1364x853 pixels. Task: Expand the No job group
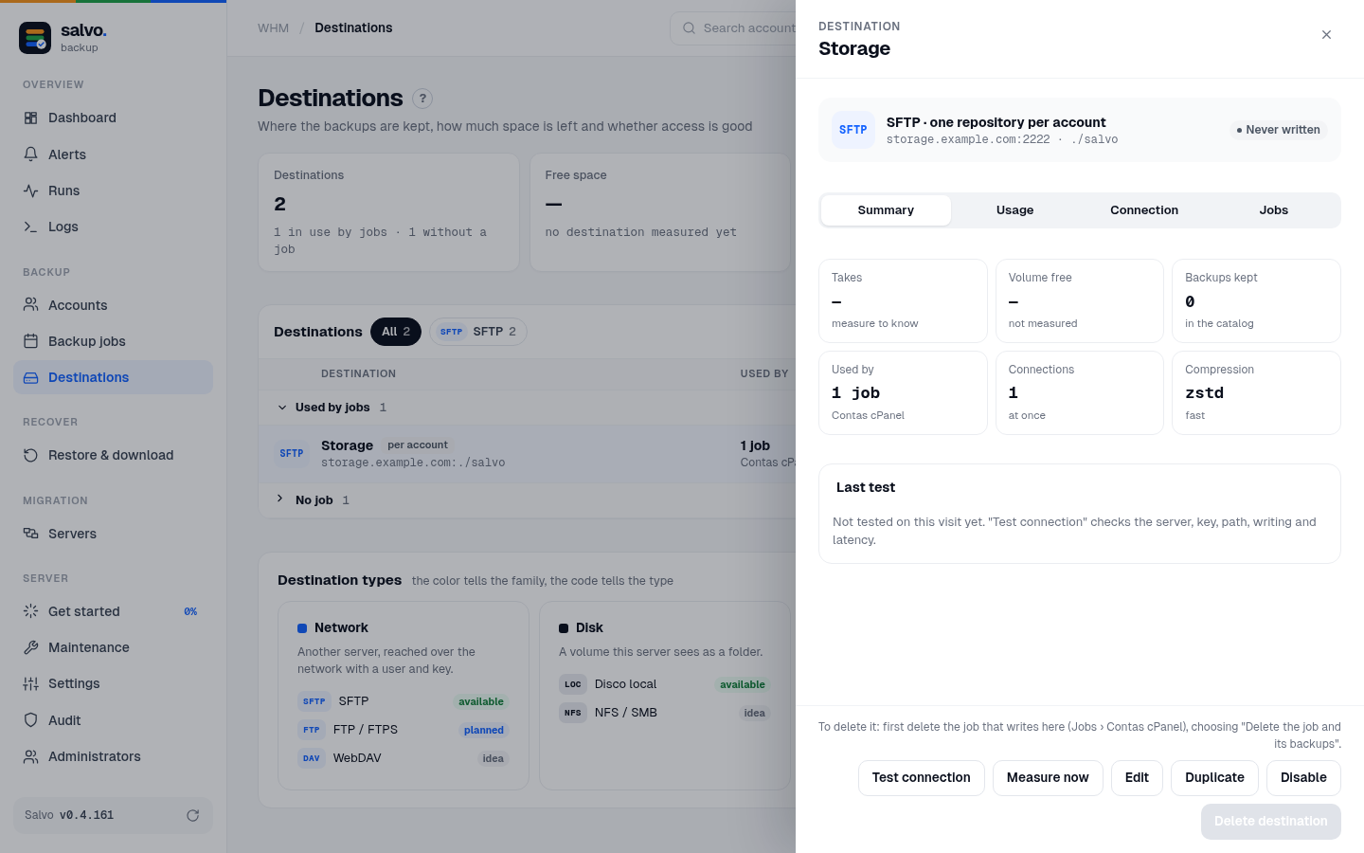click(280, 499)
